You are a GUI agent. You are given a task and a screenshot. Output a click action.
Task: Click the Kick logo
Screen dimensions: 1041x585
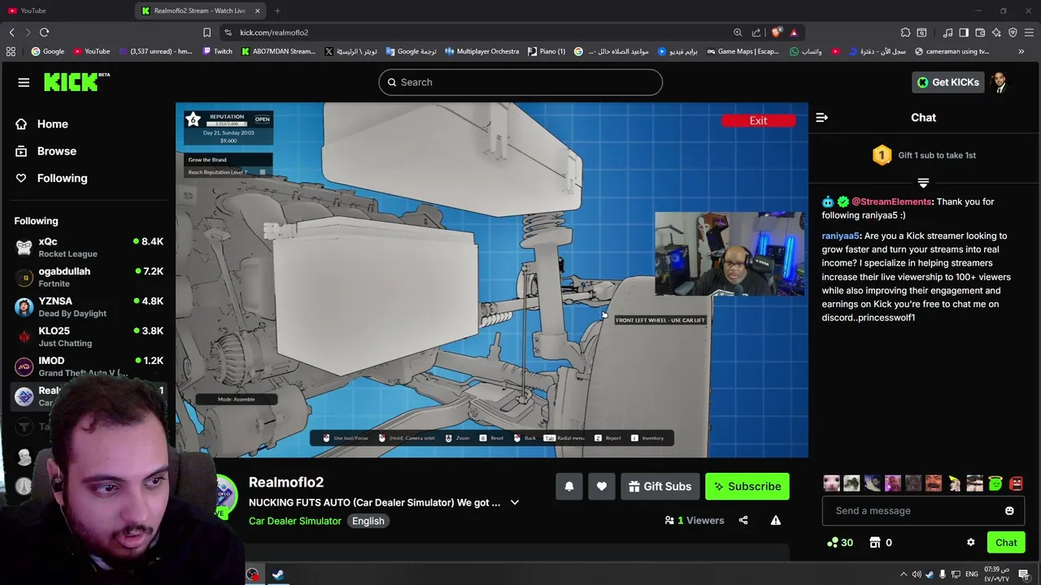pos(76,82)
